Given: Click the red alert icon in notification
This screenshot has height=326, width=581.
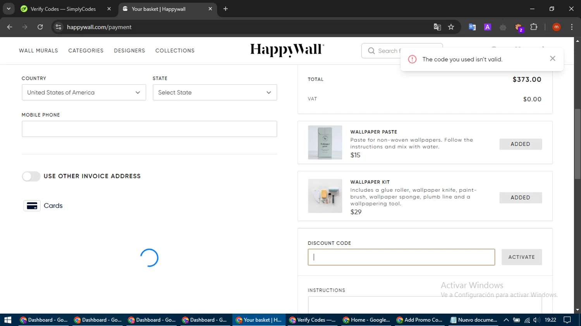Looking at the screenshot, I should (412, 59).
